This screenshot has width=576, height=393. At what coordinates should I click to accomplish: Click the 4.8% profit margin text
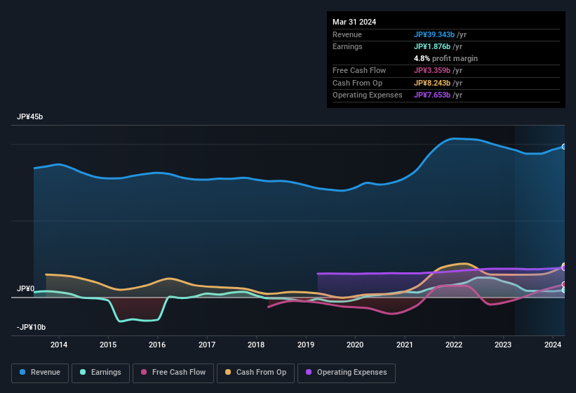(446, 58)
